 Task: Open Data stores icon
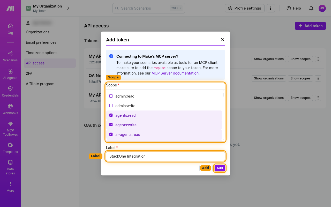click(10, 162)
